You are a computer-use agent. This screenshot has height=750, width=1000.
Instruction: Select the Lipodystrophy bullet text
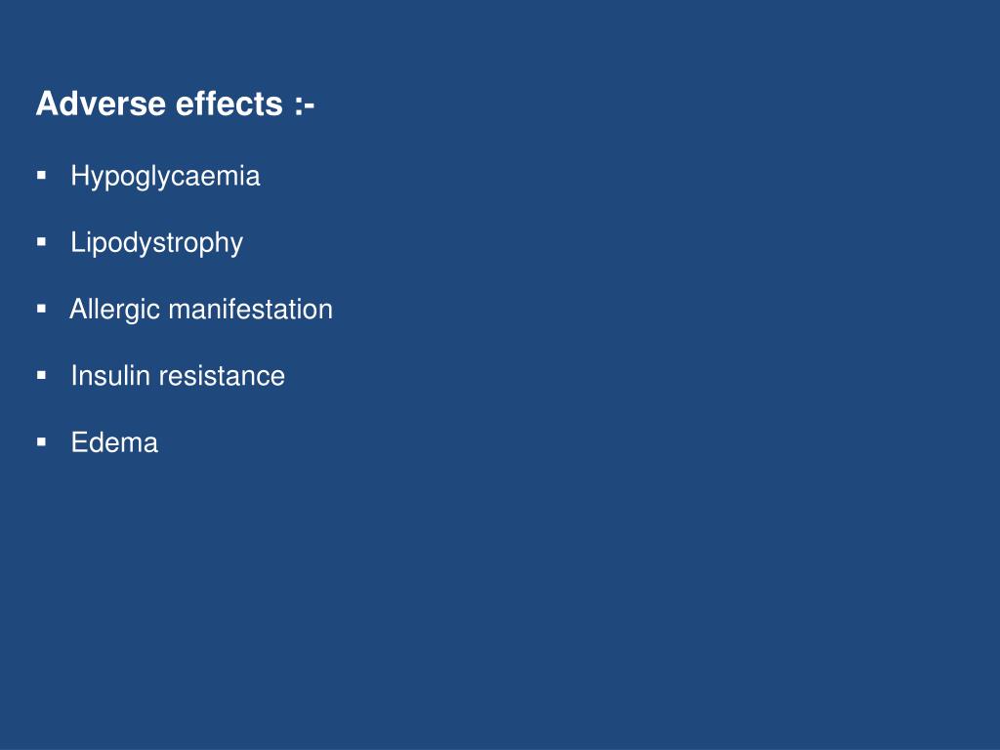tap(157, 243)
